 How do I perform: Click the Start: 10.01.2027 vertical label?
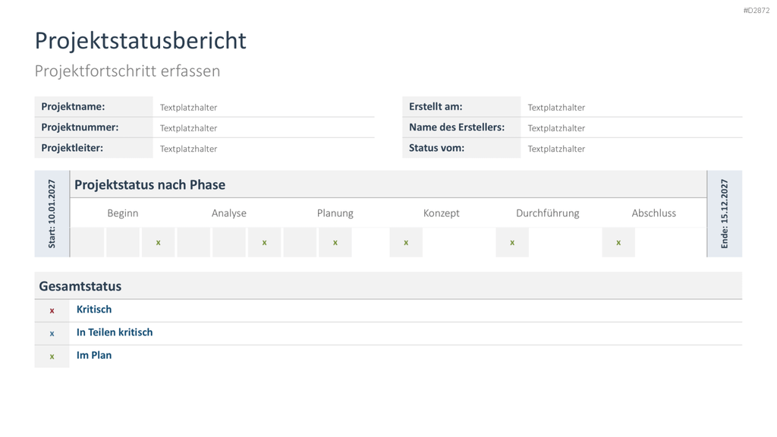(x=52, y=213)
